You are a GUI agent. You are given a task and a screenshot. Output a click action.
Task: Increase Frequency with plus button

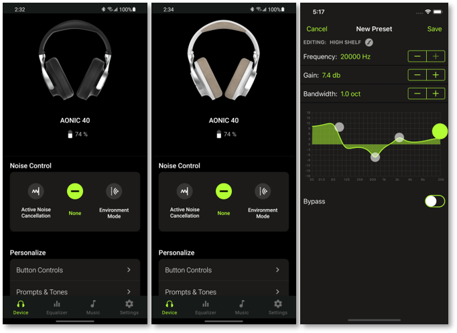tap(436, 56)
